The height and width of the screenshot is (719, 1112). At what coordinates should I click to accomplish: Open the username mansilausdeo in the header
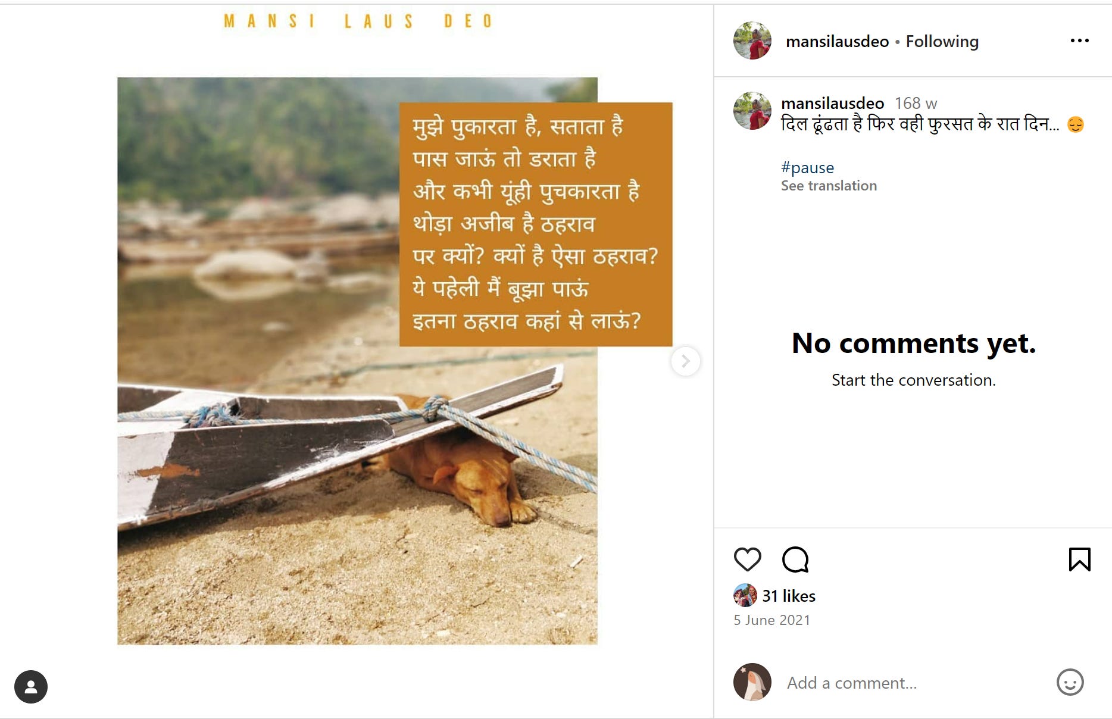click(836, 41)
